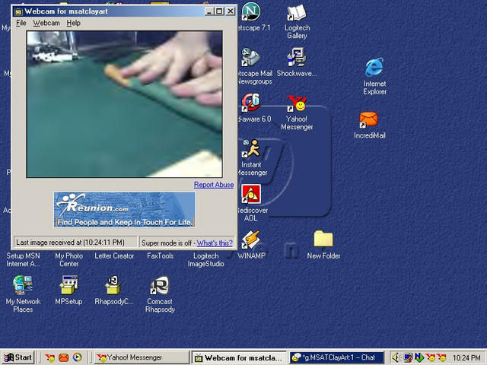487x365 pixels.
Task: Launch Windows Media Player from quick launch
Action: point(77,357)
